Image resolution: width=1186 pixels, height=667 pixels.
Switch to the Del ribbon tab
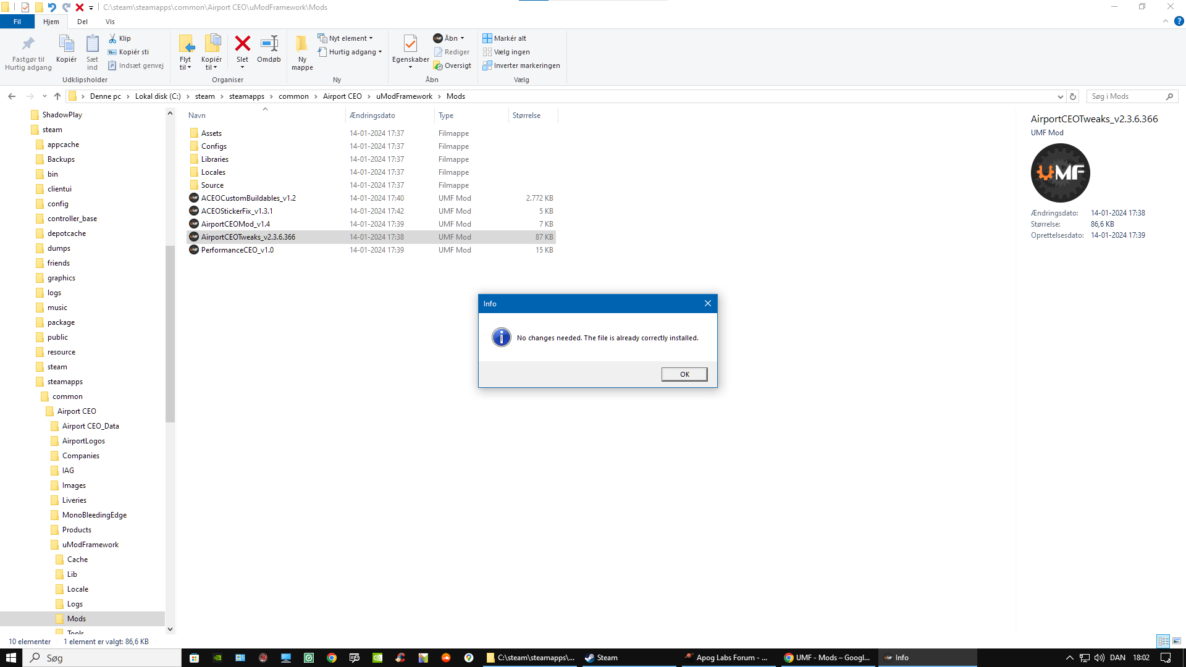(82, 22)
